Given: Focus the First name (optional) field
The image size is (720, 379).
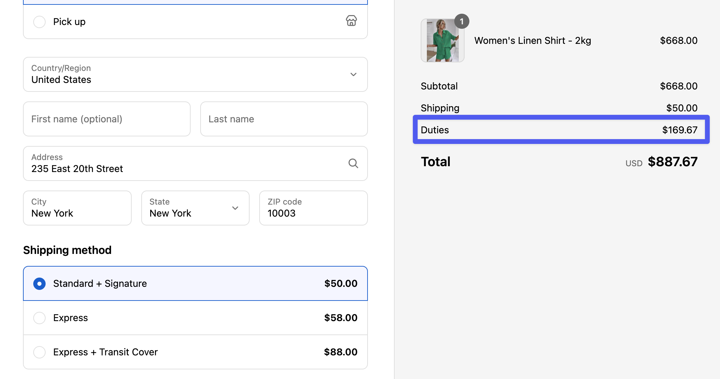Looking at the screenshot, I should (x=107, y=119).
